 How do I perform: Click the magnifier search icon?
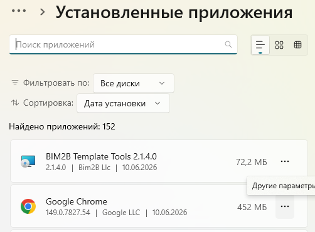point(228,44)
